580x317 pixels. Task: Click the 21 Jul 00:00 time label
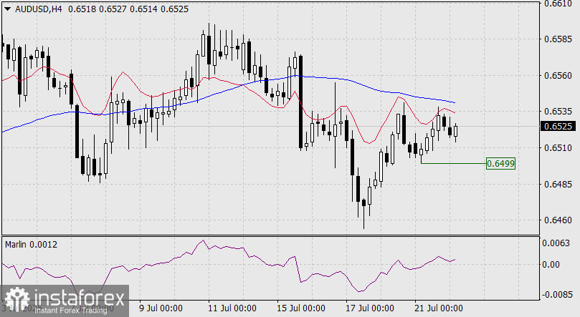point(439,308)
